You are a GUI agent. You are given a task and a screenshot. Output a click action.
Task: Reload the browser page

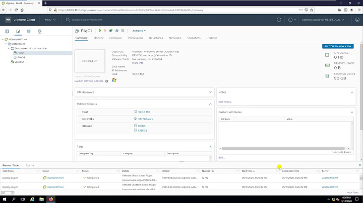[16, 10]
